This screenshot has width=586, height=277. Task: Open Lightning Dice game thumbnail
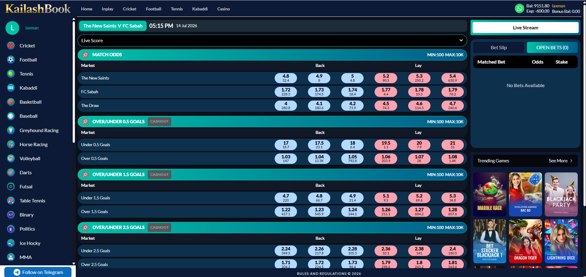click(561, 241)
